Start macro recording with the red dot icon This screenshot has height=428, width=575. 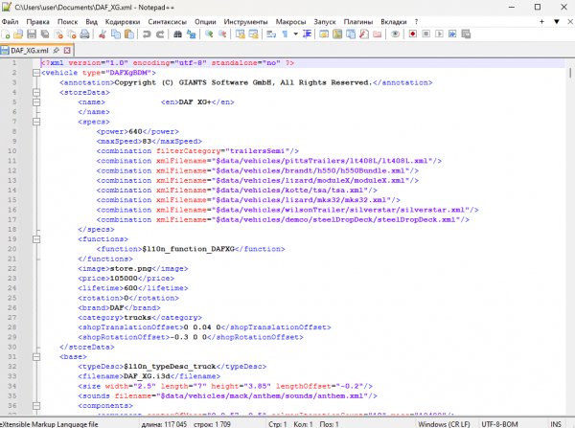pyautogui.click(x=412, y=34)
